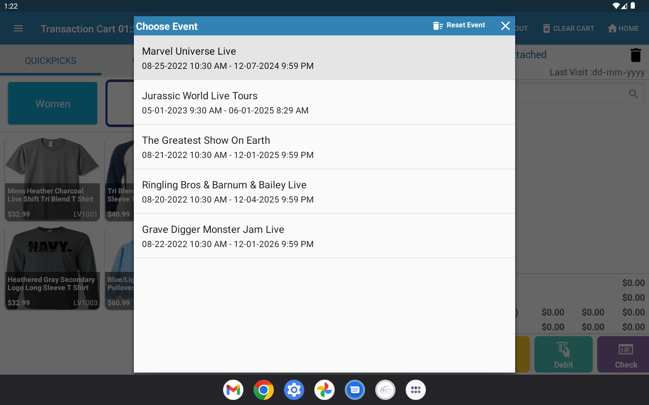The height and width of the screenshot is (405, 649).
Task: Choose The Greatest Show On Earth
Action: 324,147
